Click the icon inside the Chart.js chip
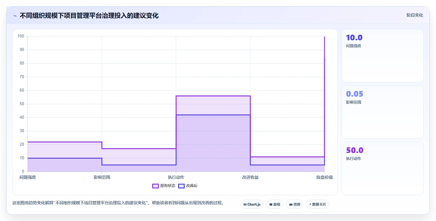This screenshot has height=221, width=436. tap(245, 204)
